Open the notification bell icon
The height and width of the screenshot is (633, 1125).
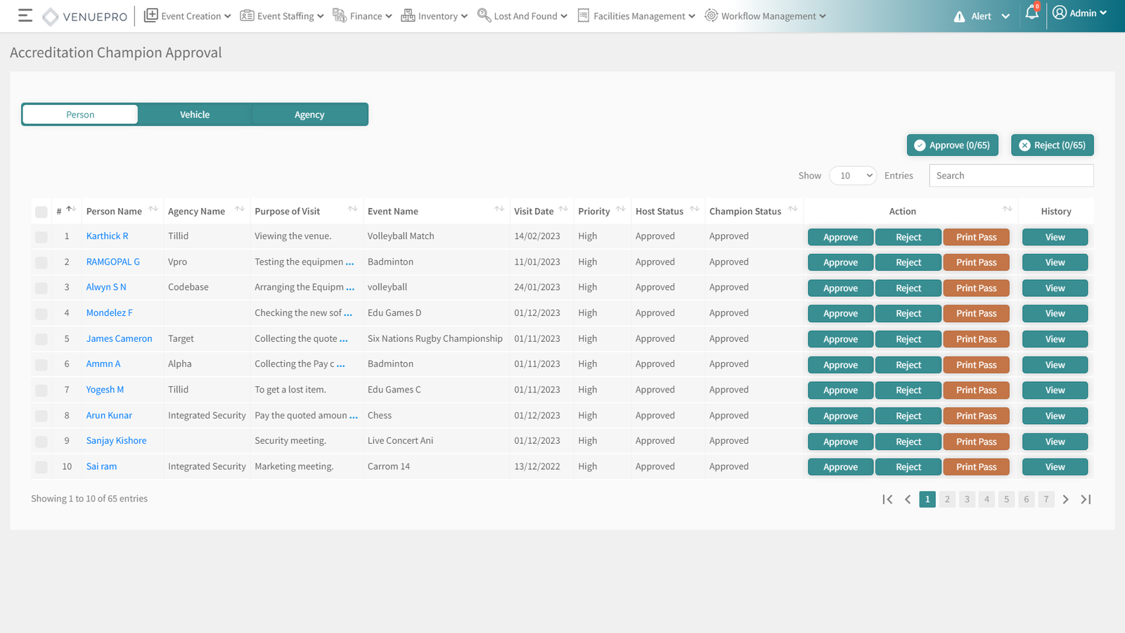[1031, 13]
